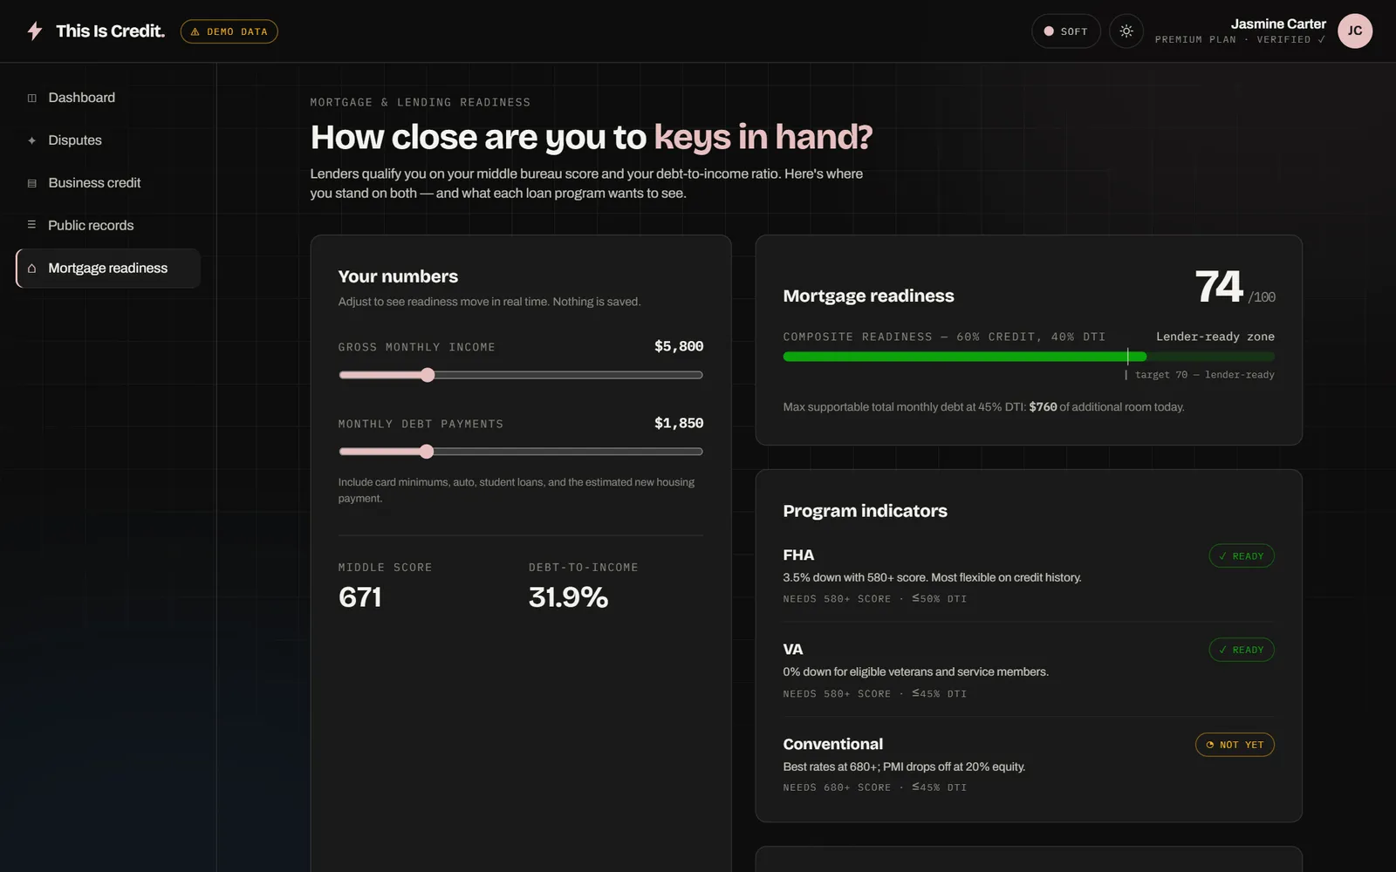Open Jasmine Carter account name
The height and width of the screenshot is (872, 1396).
1278,24
